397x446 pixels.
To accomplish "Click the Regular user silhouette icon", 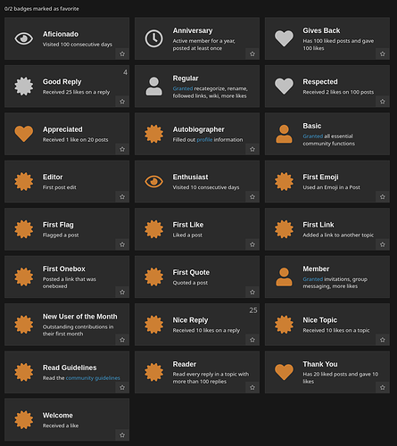I will coord(153,87).
